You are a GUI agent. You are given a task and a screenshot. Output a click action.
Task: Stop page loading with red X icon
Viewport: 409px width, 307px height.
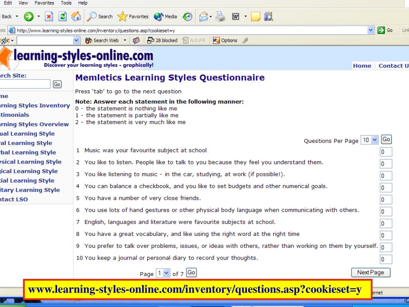coord(49,16)
